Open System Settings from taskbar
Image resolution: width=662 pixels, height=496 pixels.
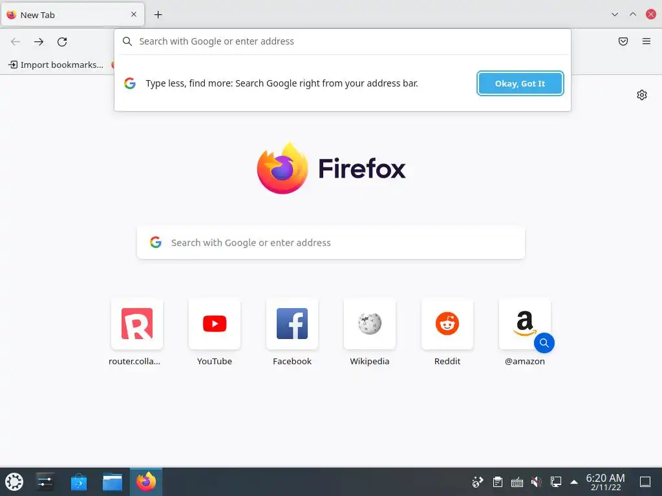tap(45, 482)
